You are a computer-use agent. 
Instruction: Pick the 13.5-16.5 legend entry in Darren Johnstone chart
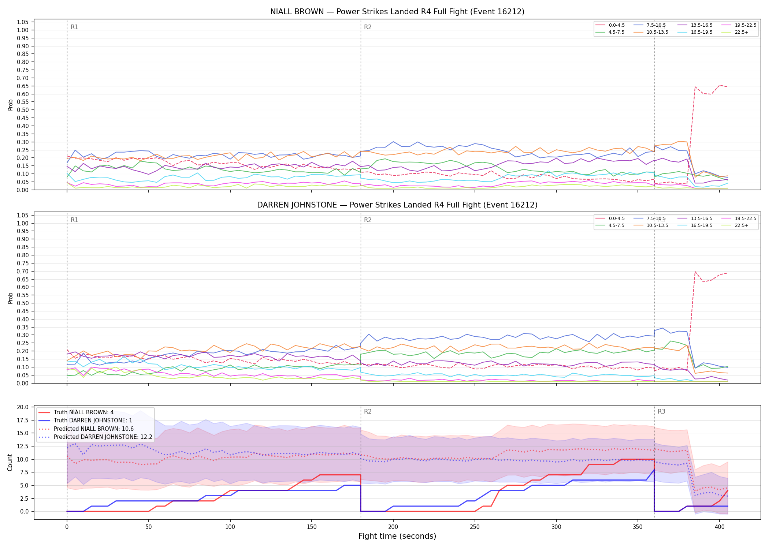click(695, 219)
